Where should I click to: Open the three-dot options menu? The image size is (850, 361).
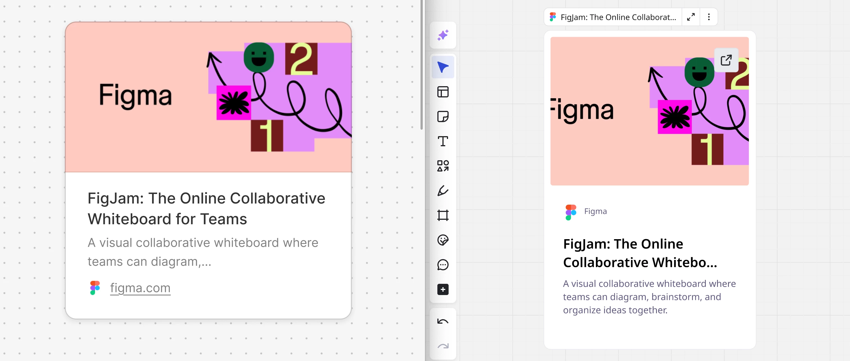[709, 17]
